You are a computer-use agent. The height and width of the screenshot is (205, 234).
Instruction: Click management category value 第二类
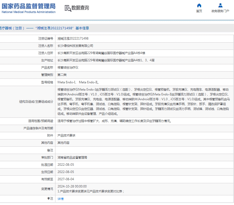(x=62, y=75)
